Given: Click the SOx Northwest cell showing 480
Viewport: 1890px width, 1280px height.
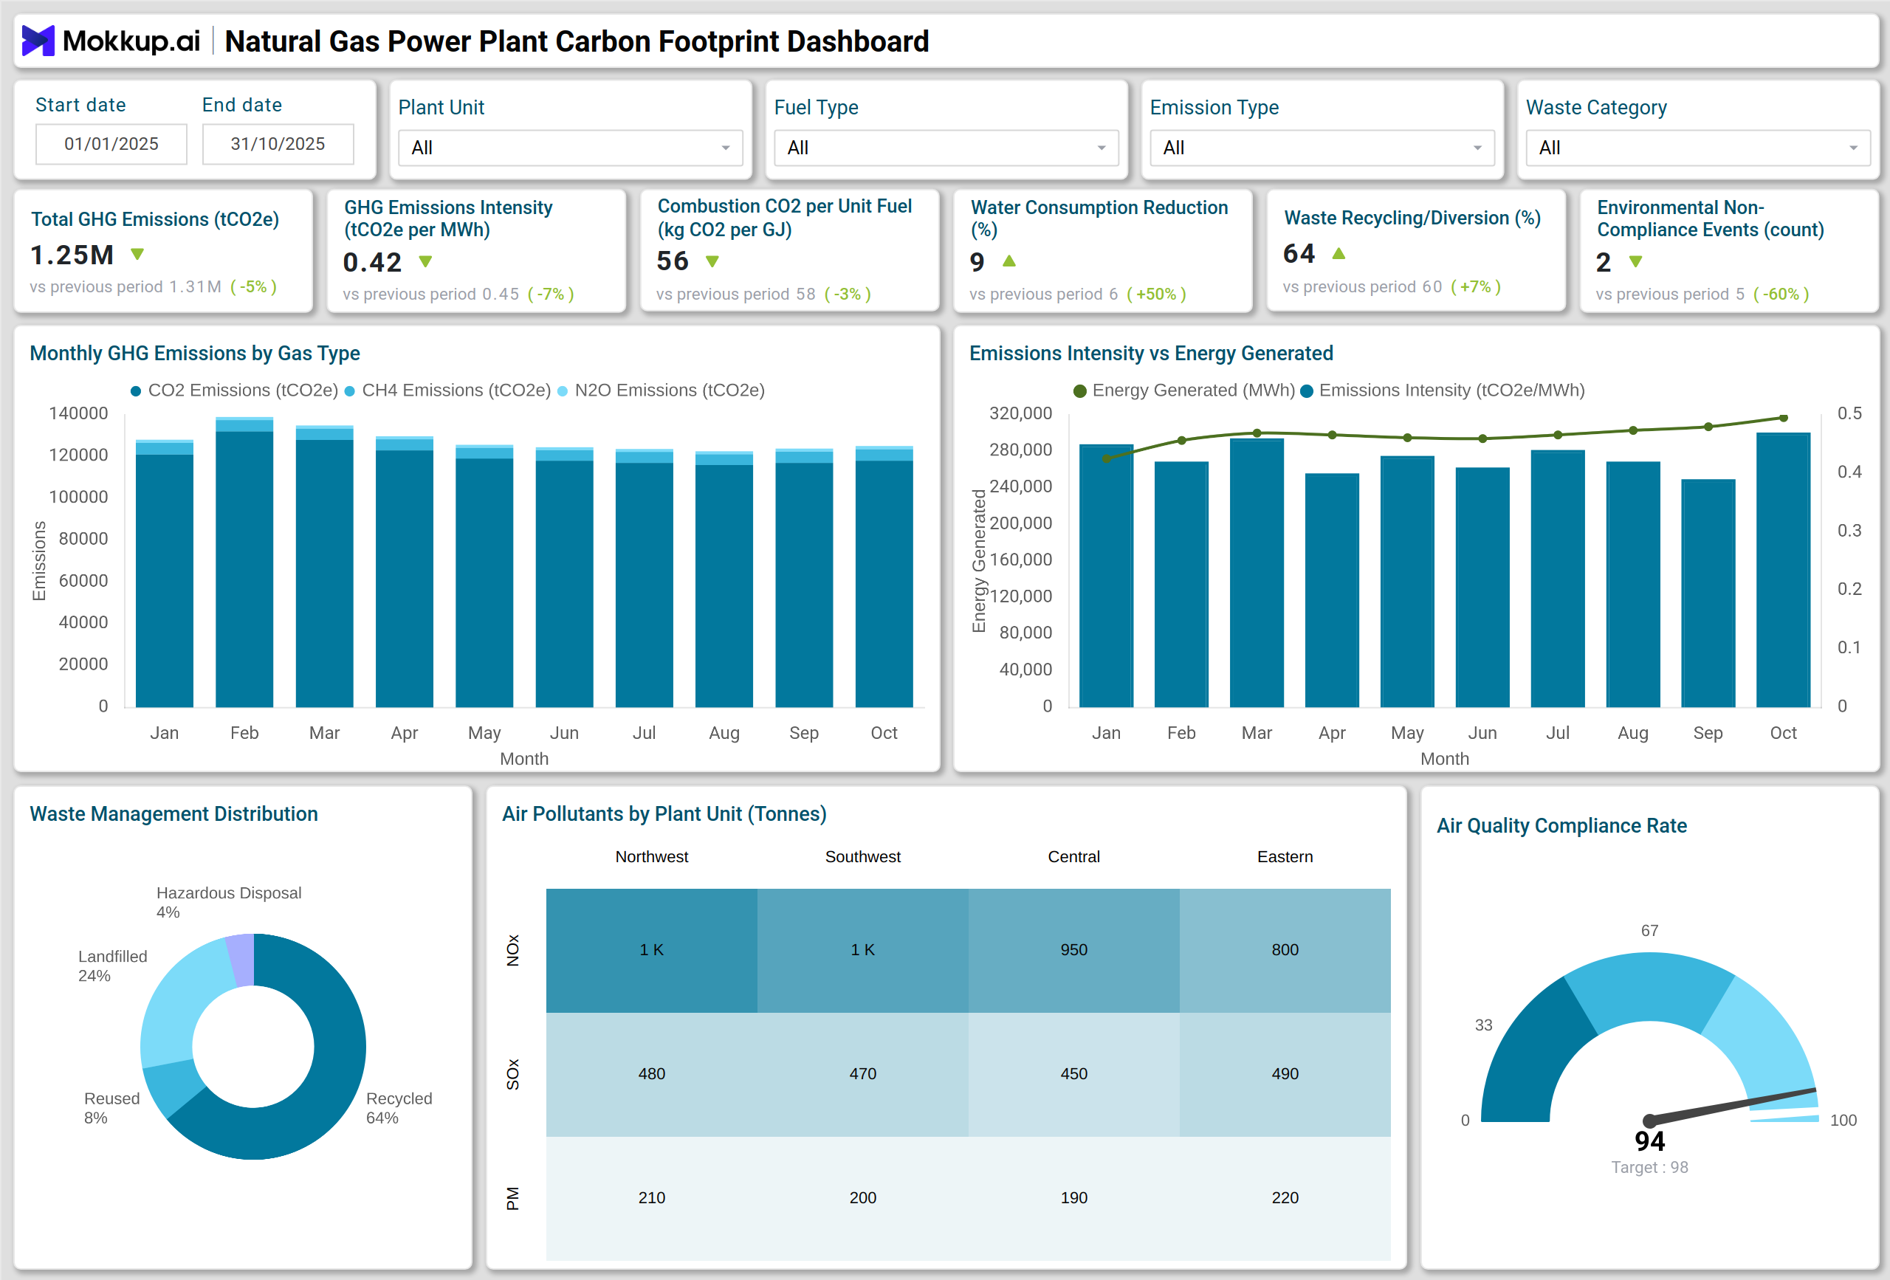Looking at the screenshot, I should pos(651,1073).
